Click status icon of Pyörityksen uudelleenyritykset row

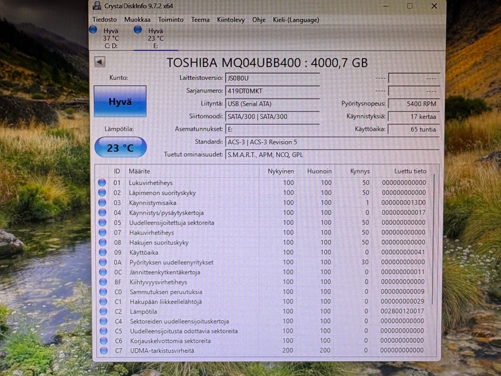pos(103,262)
